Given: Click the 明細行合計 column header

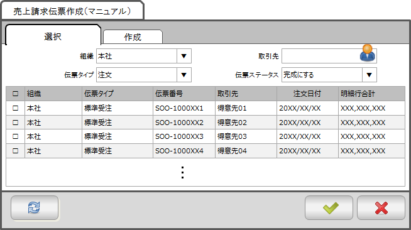Looking at the screenshot, I should tap(371, 94).
